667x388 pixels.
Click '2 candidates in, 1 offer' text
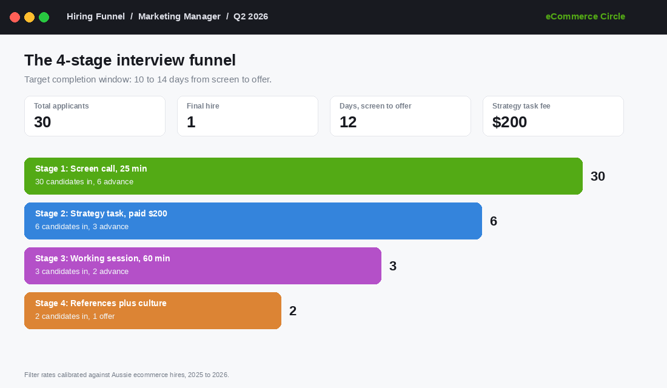coord(75,316)
